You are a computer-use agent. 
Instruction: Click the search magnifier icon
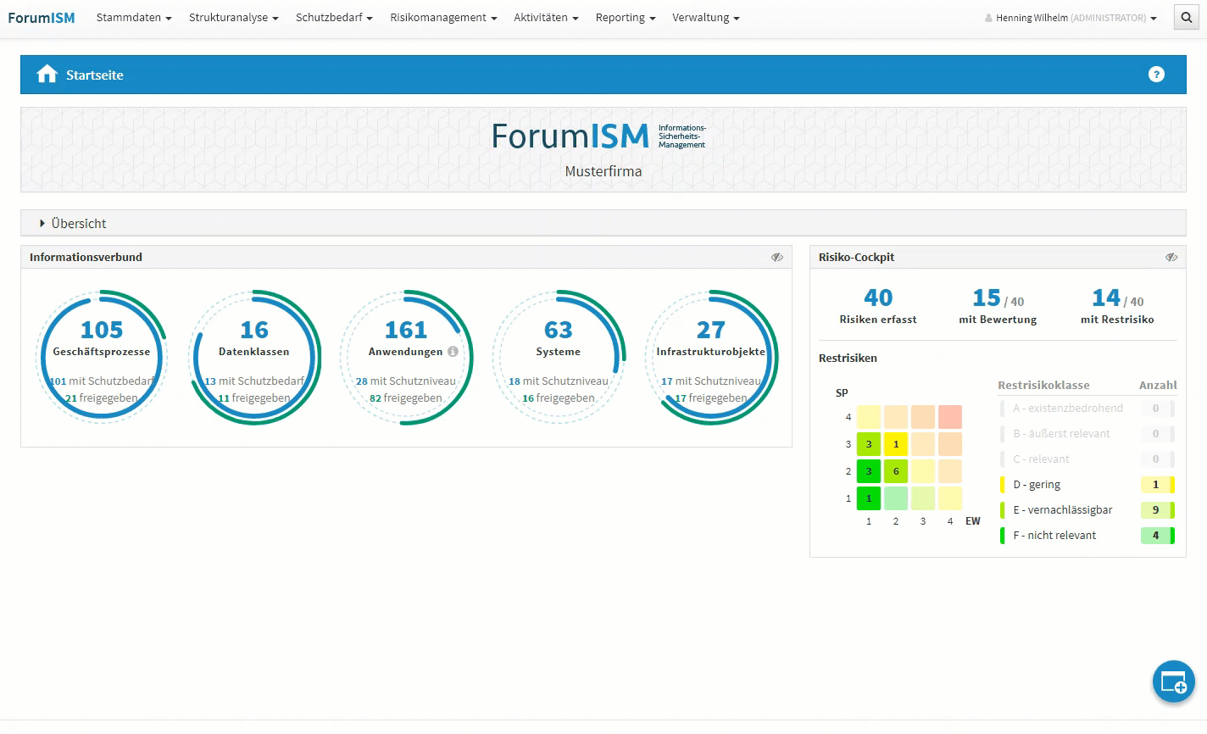1186,18
